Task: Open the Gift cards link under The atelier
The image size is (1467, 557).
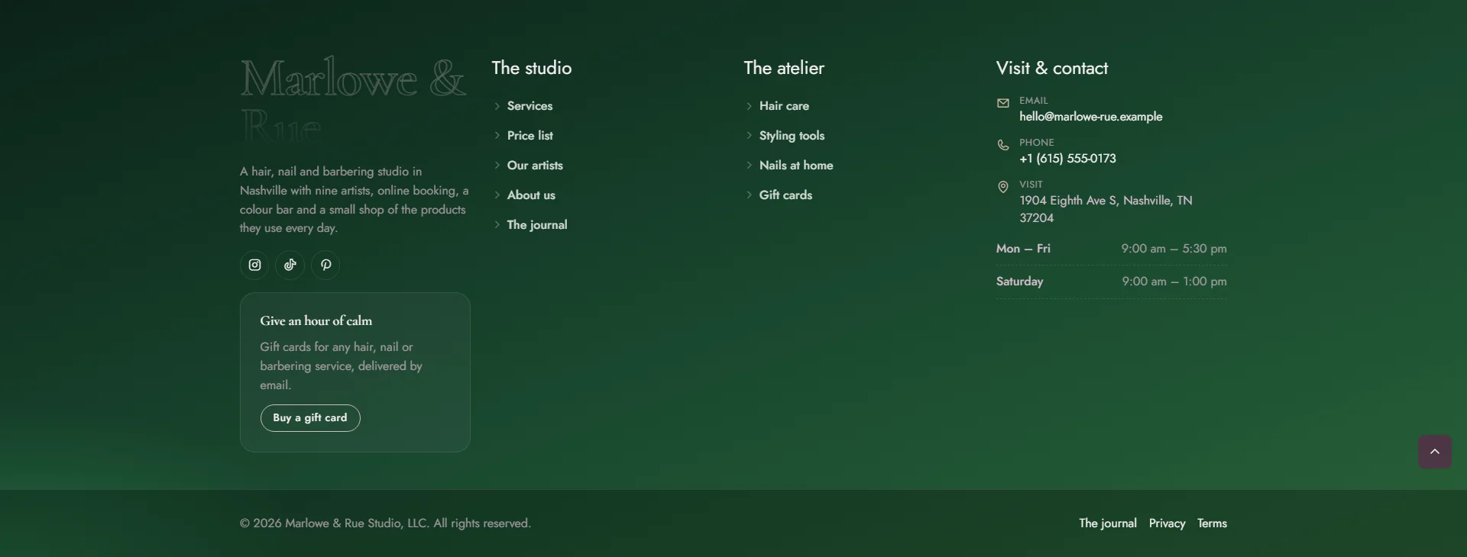Action: tap(785, 195)
